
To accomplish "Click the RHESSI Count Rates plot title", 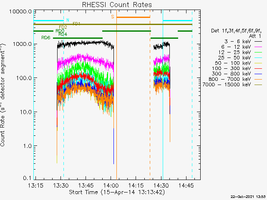I will pos(117,5).
